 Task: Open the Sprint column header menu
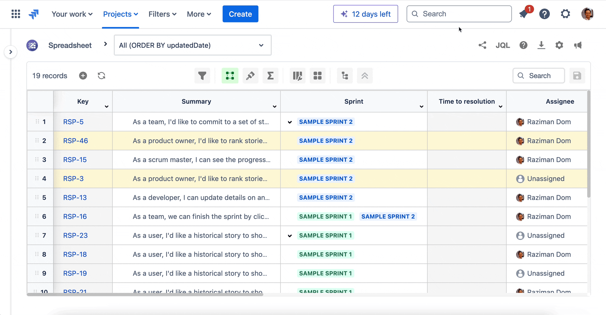(421, 107)
